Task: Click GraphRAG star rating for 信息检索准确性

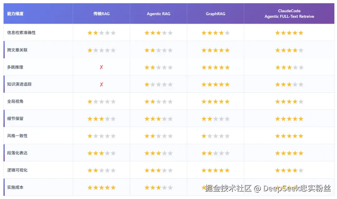Action: coord(216,33)
